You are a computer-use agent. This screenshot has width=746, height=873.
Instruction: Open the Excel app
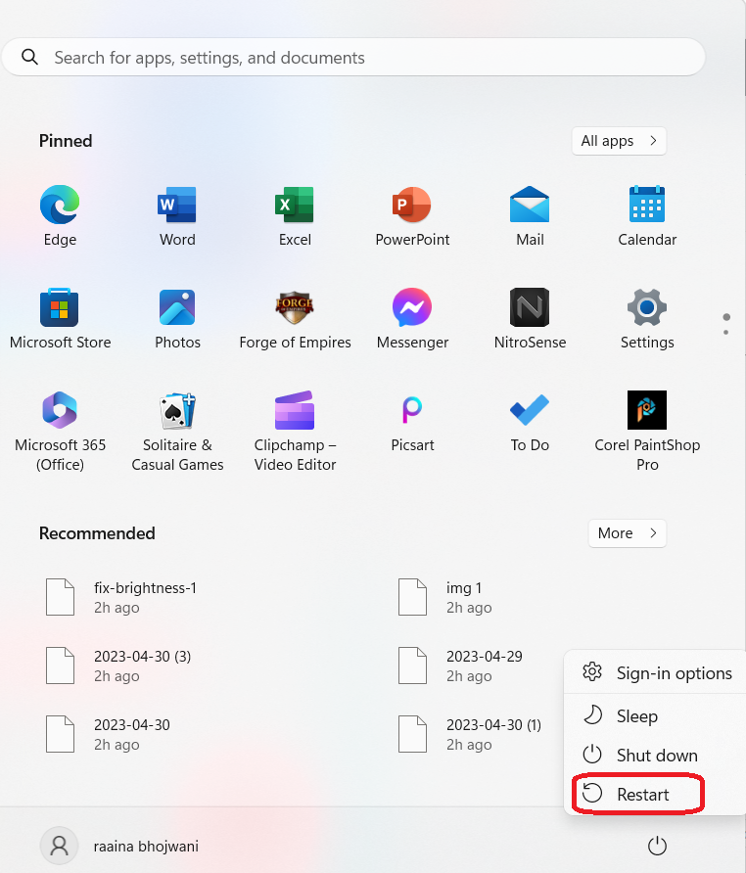[x=295, y=215]
